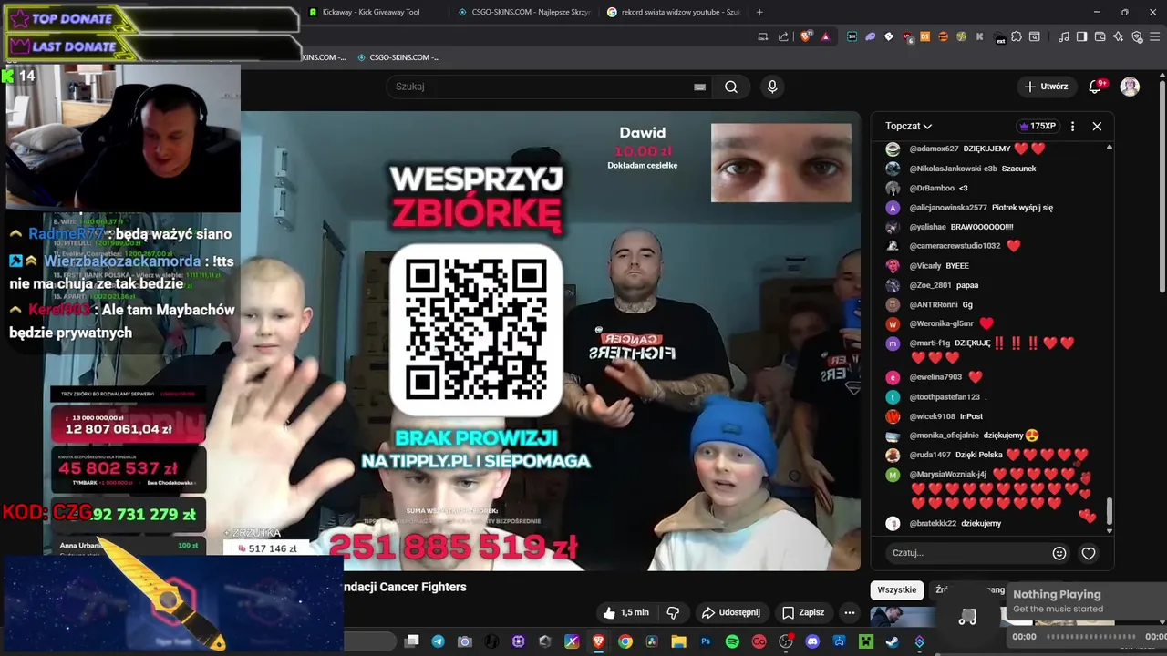Open YouTube notifications bell
Viewport: 1167px width, 656px height.
[x=1097, y=87]
